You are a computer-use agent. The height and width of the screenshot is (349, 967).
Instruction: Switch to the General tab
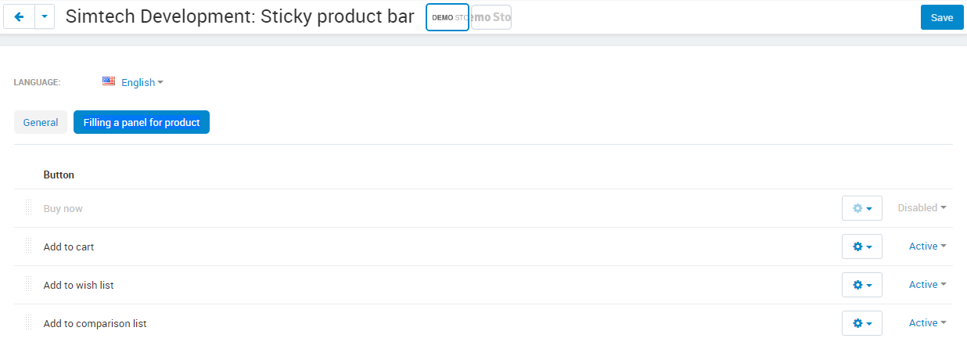tap(41, 122)
